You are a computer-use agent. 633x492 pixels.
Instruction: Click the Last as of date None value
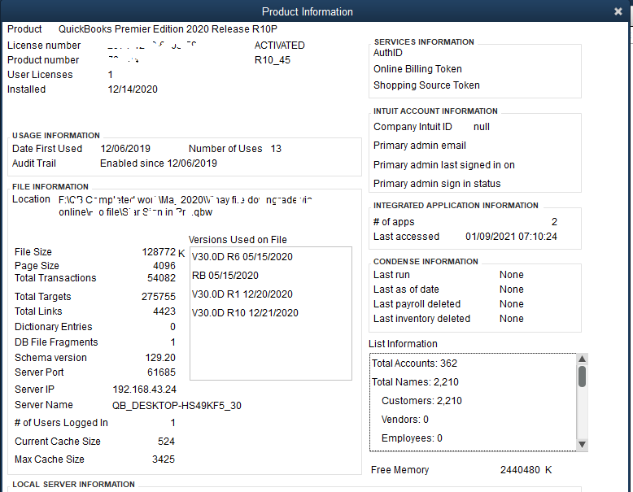tap(512, 290)
